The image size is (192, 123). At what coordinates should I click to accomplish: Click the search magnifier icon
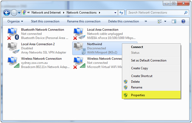pyautogui.click(x=186, y=13)
